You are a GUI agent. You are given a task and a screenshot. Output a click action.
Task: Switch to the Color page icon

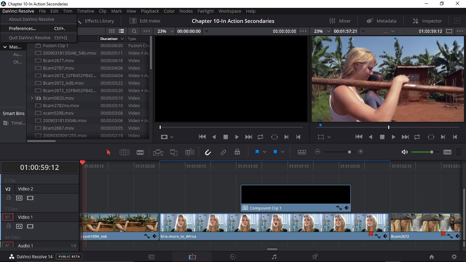tap(233, 257)
